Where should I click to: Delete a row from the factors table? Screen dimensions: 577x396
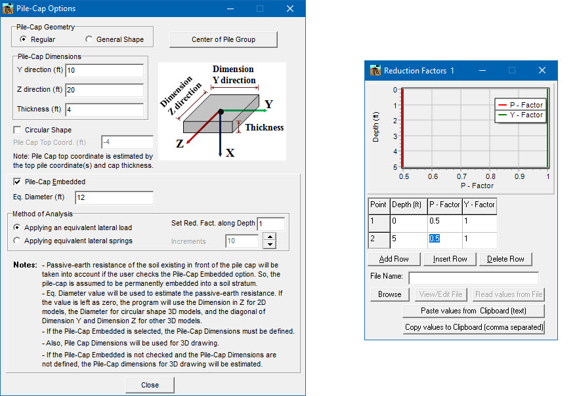tap(505, 259)
